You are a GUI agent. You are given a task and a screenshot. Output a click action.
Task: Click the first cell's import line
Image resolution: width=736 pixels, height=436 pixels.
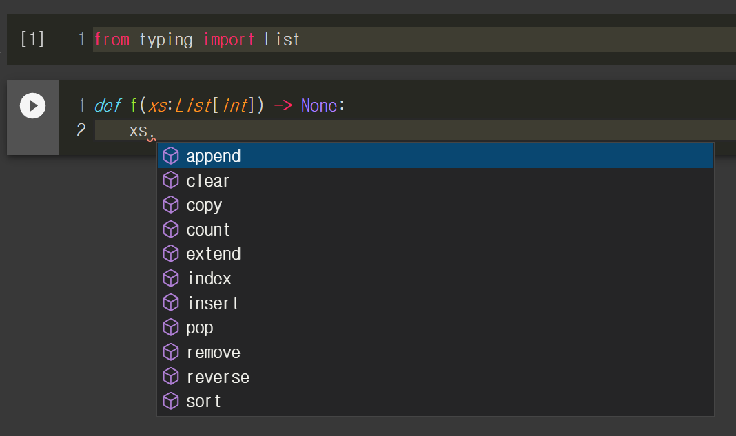(197, 39)
